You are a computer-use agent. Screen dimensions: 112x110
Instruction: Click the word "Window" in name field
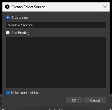14,25
